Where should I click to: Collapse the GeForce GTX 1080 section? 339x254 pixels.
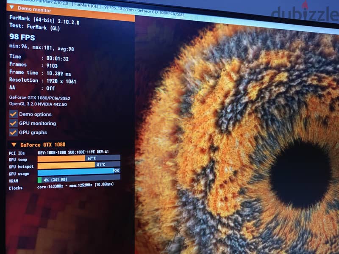14,144
